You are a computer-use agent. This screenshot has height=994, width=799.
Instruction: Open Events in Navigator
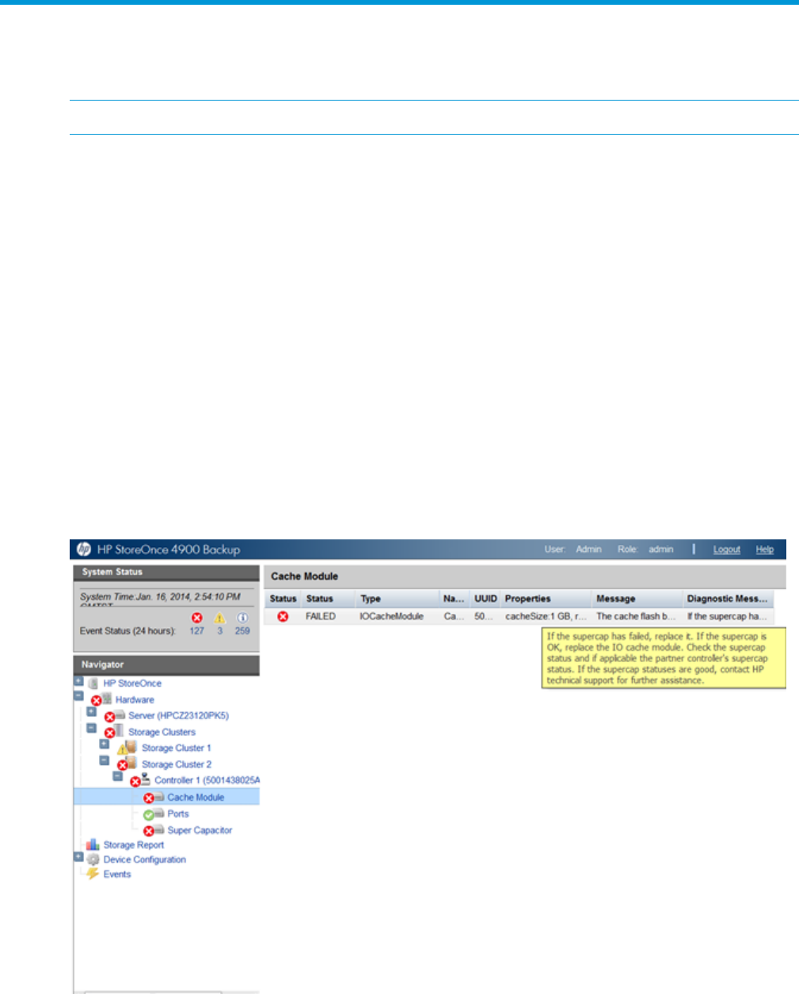pyautogui.click(x=117, y=874)
